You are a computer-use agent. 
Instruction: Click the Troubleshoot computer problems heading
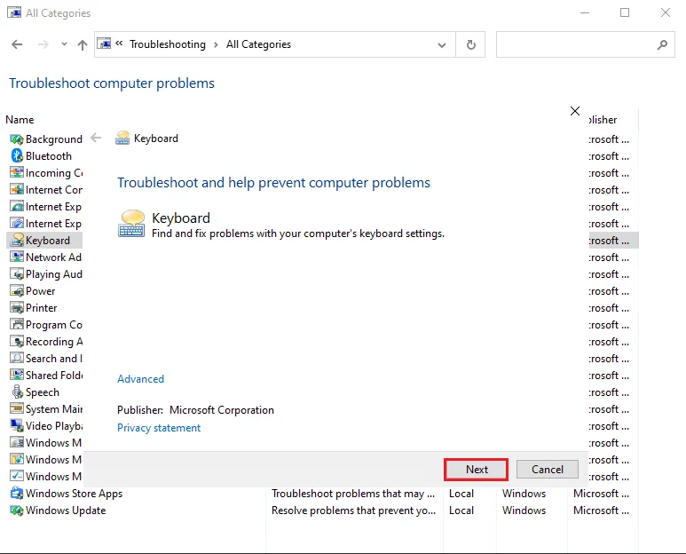(112, 83)
